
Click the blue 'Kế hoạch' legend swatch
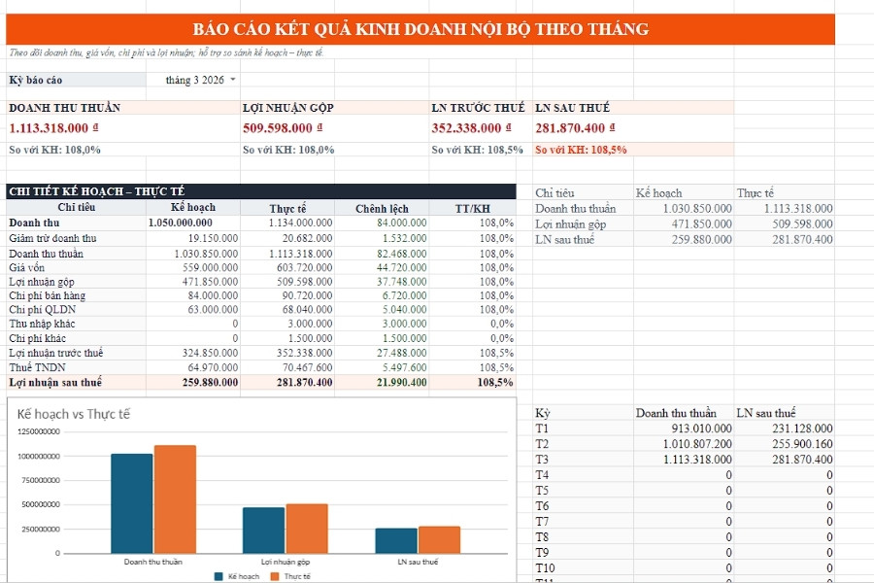tap(218, 576)
